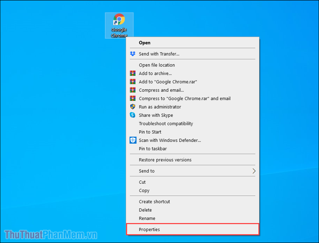This screenshot has width=319, height=243.
Task: Select Delete from the context menu
Action: (192, 210)
